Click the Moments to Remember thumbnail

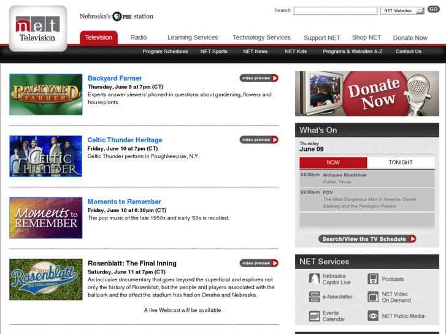coord(46,218)
